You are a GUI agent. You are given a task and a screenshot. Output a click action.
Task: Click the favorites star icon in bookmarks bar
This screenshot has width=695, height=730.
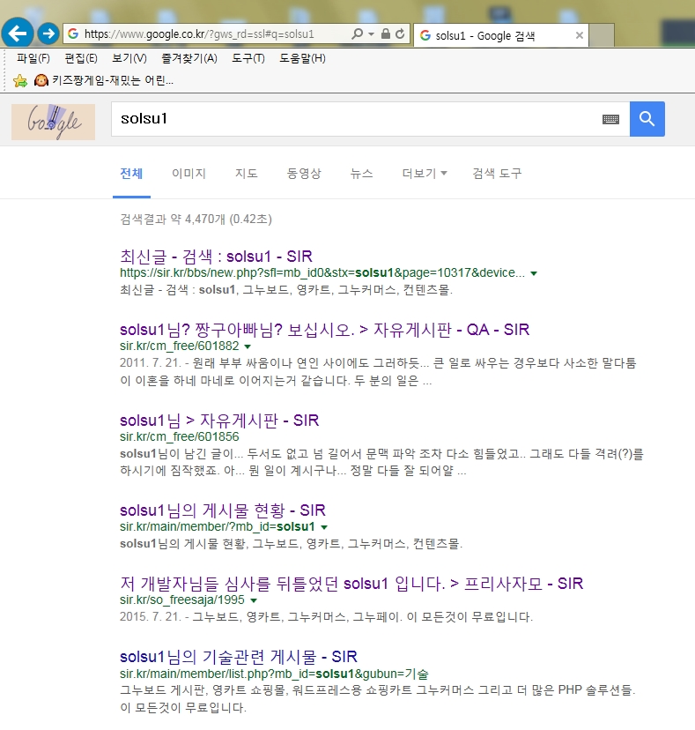click(x=20, y=81)
